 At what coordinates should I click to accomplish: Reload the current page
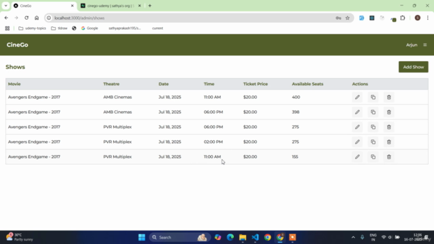coord(26,18)
